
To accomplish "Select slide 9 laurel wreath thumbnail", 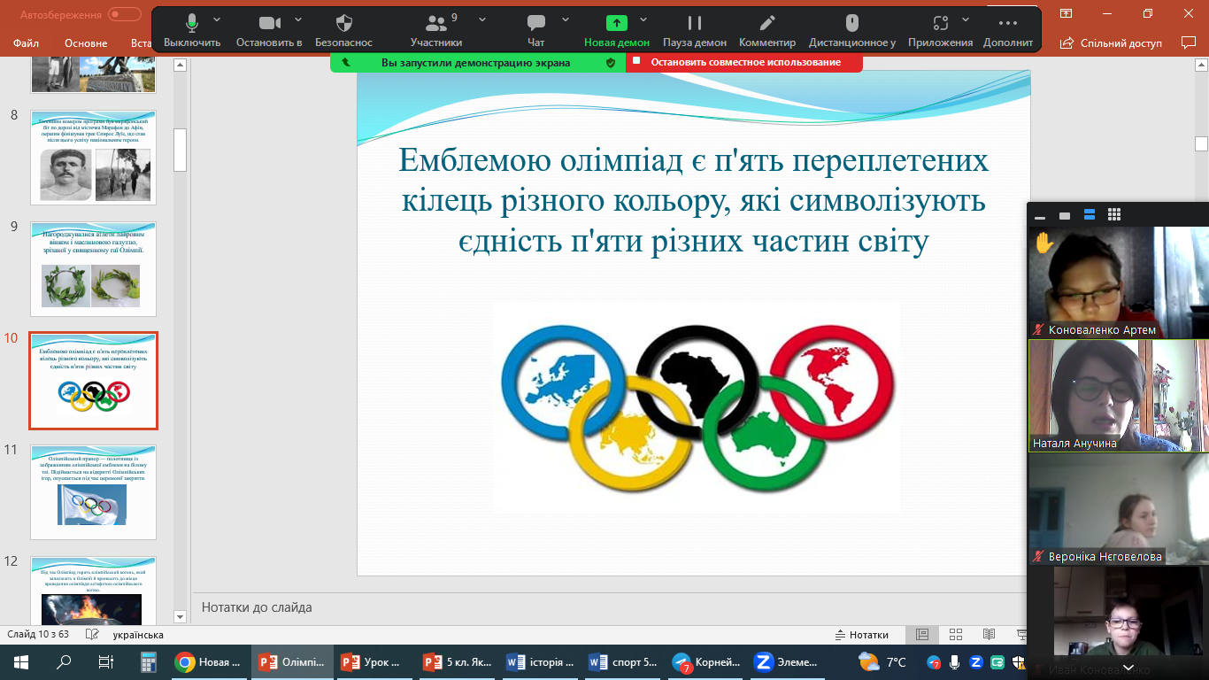I will click(x=94, y=269).
